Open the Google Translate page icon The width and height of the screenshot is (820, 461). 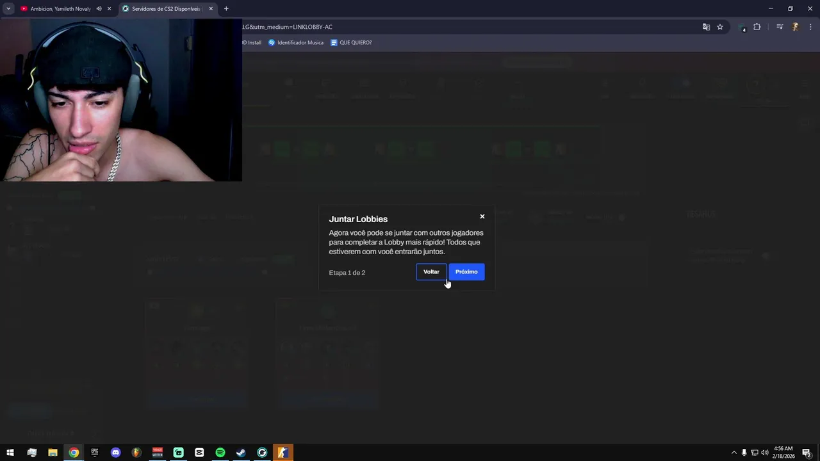[706, 27]
